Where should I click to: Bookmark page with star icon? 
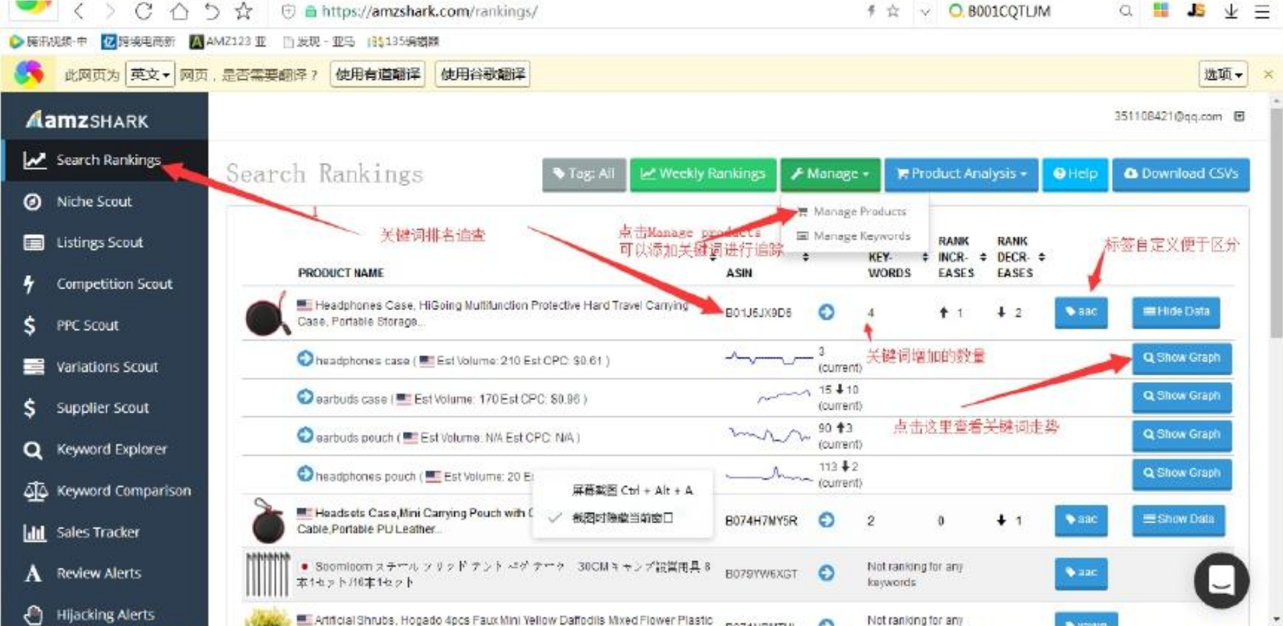click(244, 11)
